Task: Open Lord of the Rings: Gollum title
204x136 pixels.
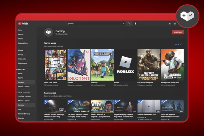Action: pyautogui.click(x=78, y=116)
